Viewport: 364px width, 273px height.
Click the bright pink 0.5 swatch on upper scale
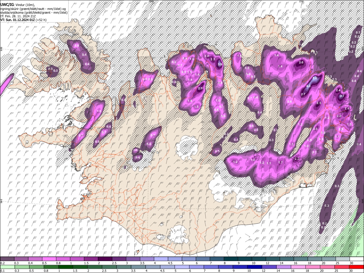pyautogui.click(x=49, y=259)
